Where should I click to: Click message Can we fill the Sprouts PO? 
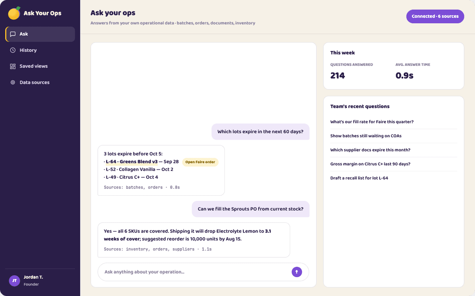pos(251,209)
